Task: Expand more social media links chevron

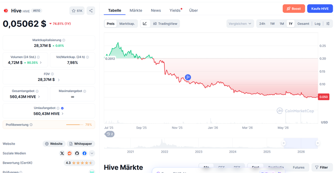Action: click(92, 153)
